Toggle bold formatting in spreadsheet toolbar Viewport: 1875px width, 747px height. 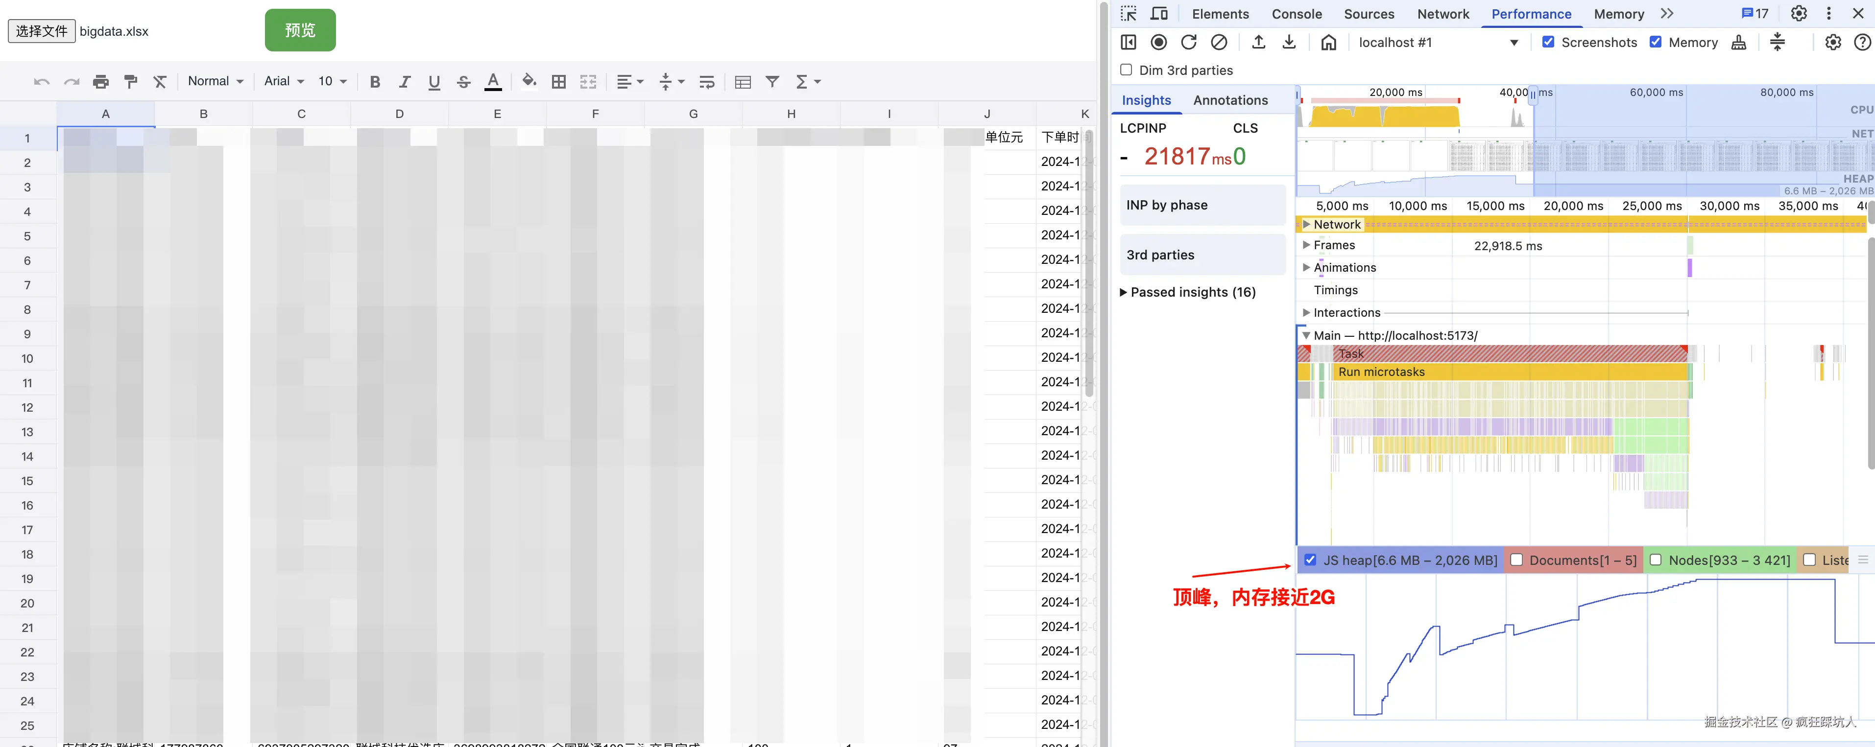coord(375,81)
